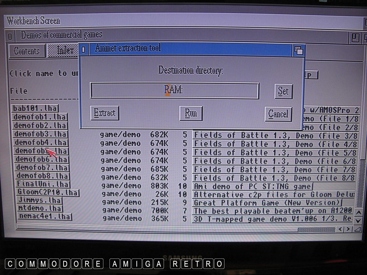Image resolution: width=367 pixels, height=275 pixels.
Task: Click the "Great Platform Game (New Version)" description
Action: (267, 203)
